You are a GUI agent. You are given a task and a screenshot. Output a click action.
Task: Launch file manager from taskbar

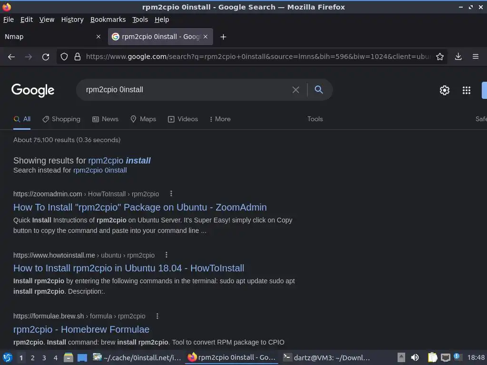click(x=68, y=357)
